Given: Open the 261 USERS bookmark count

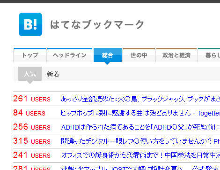Looking at the screenshot, I should pos(32,99).
